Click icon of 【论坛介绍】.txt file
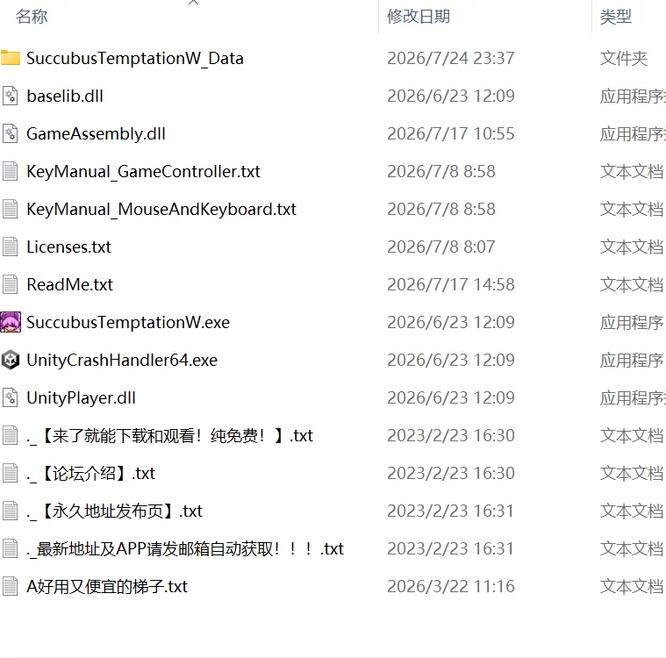This screenshot has height=658, width=666. (x=11, y=473)
